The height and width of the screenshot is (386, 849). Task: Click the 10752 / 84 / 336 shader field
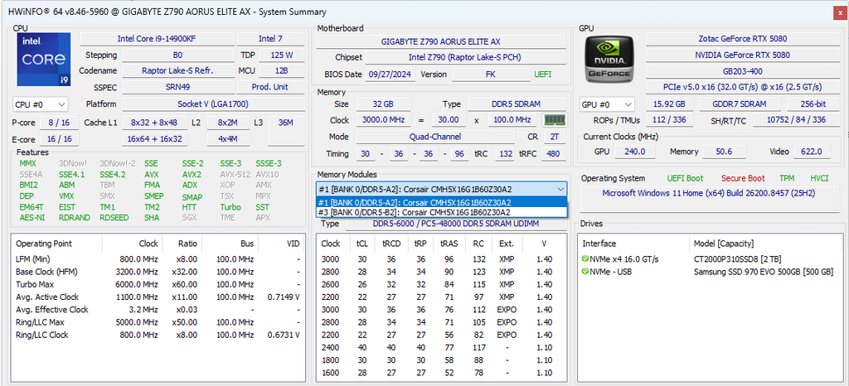(x=795, y=120)
